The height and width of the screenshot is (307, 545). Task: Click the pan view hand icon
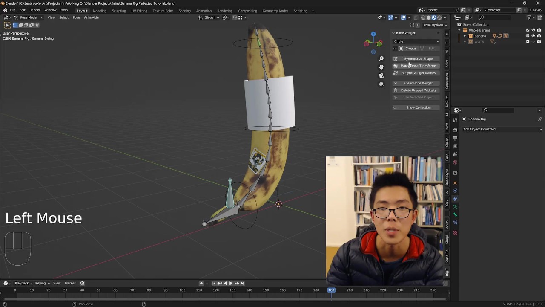(381, 67)
